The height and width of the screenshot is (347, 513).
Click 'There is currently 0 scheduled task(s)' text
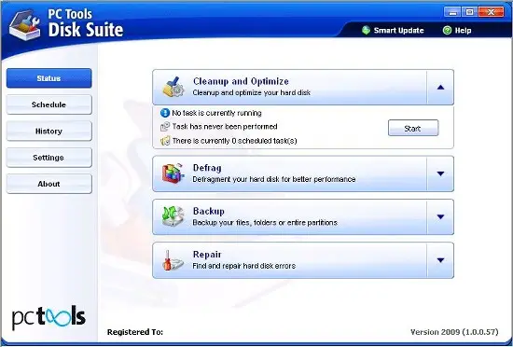(234, 141)
